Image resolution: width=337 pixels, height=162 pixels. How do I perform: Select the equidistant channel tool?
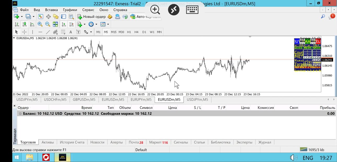[x=55, y=32]
